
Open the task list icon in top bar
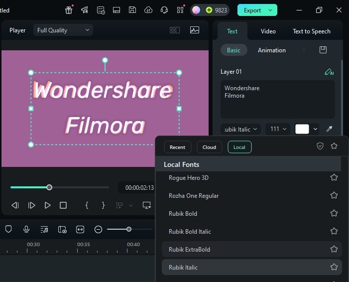[x=101, y=10]
